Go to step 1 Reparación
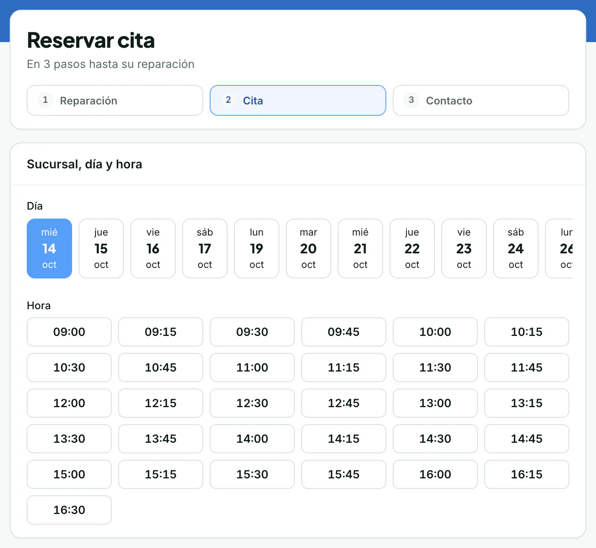 [x=115, y=100]
